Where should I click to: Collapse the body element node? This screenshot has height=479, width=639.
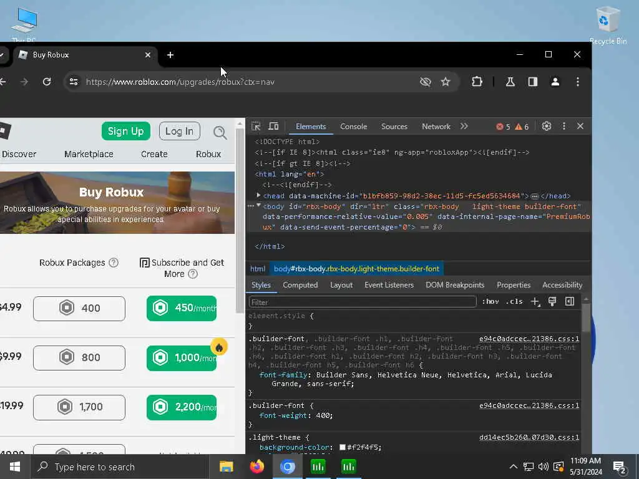(x=258, y=206)
